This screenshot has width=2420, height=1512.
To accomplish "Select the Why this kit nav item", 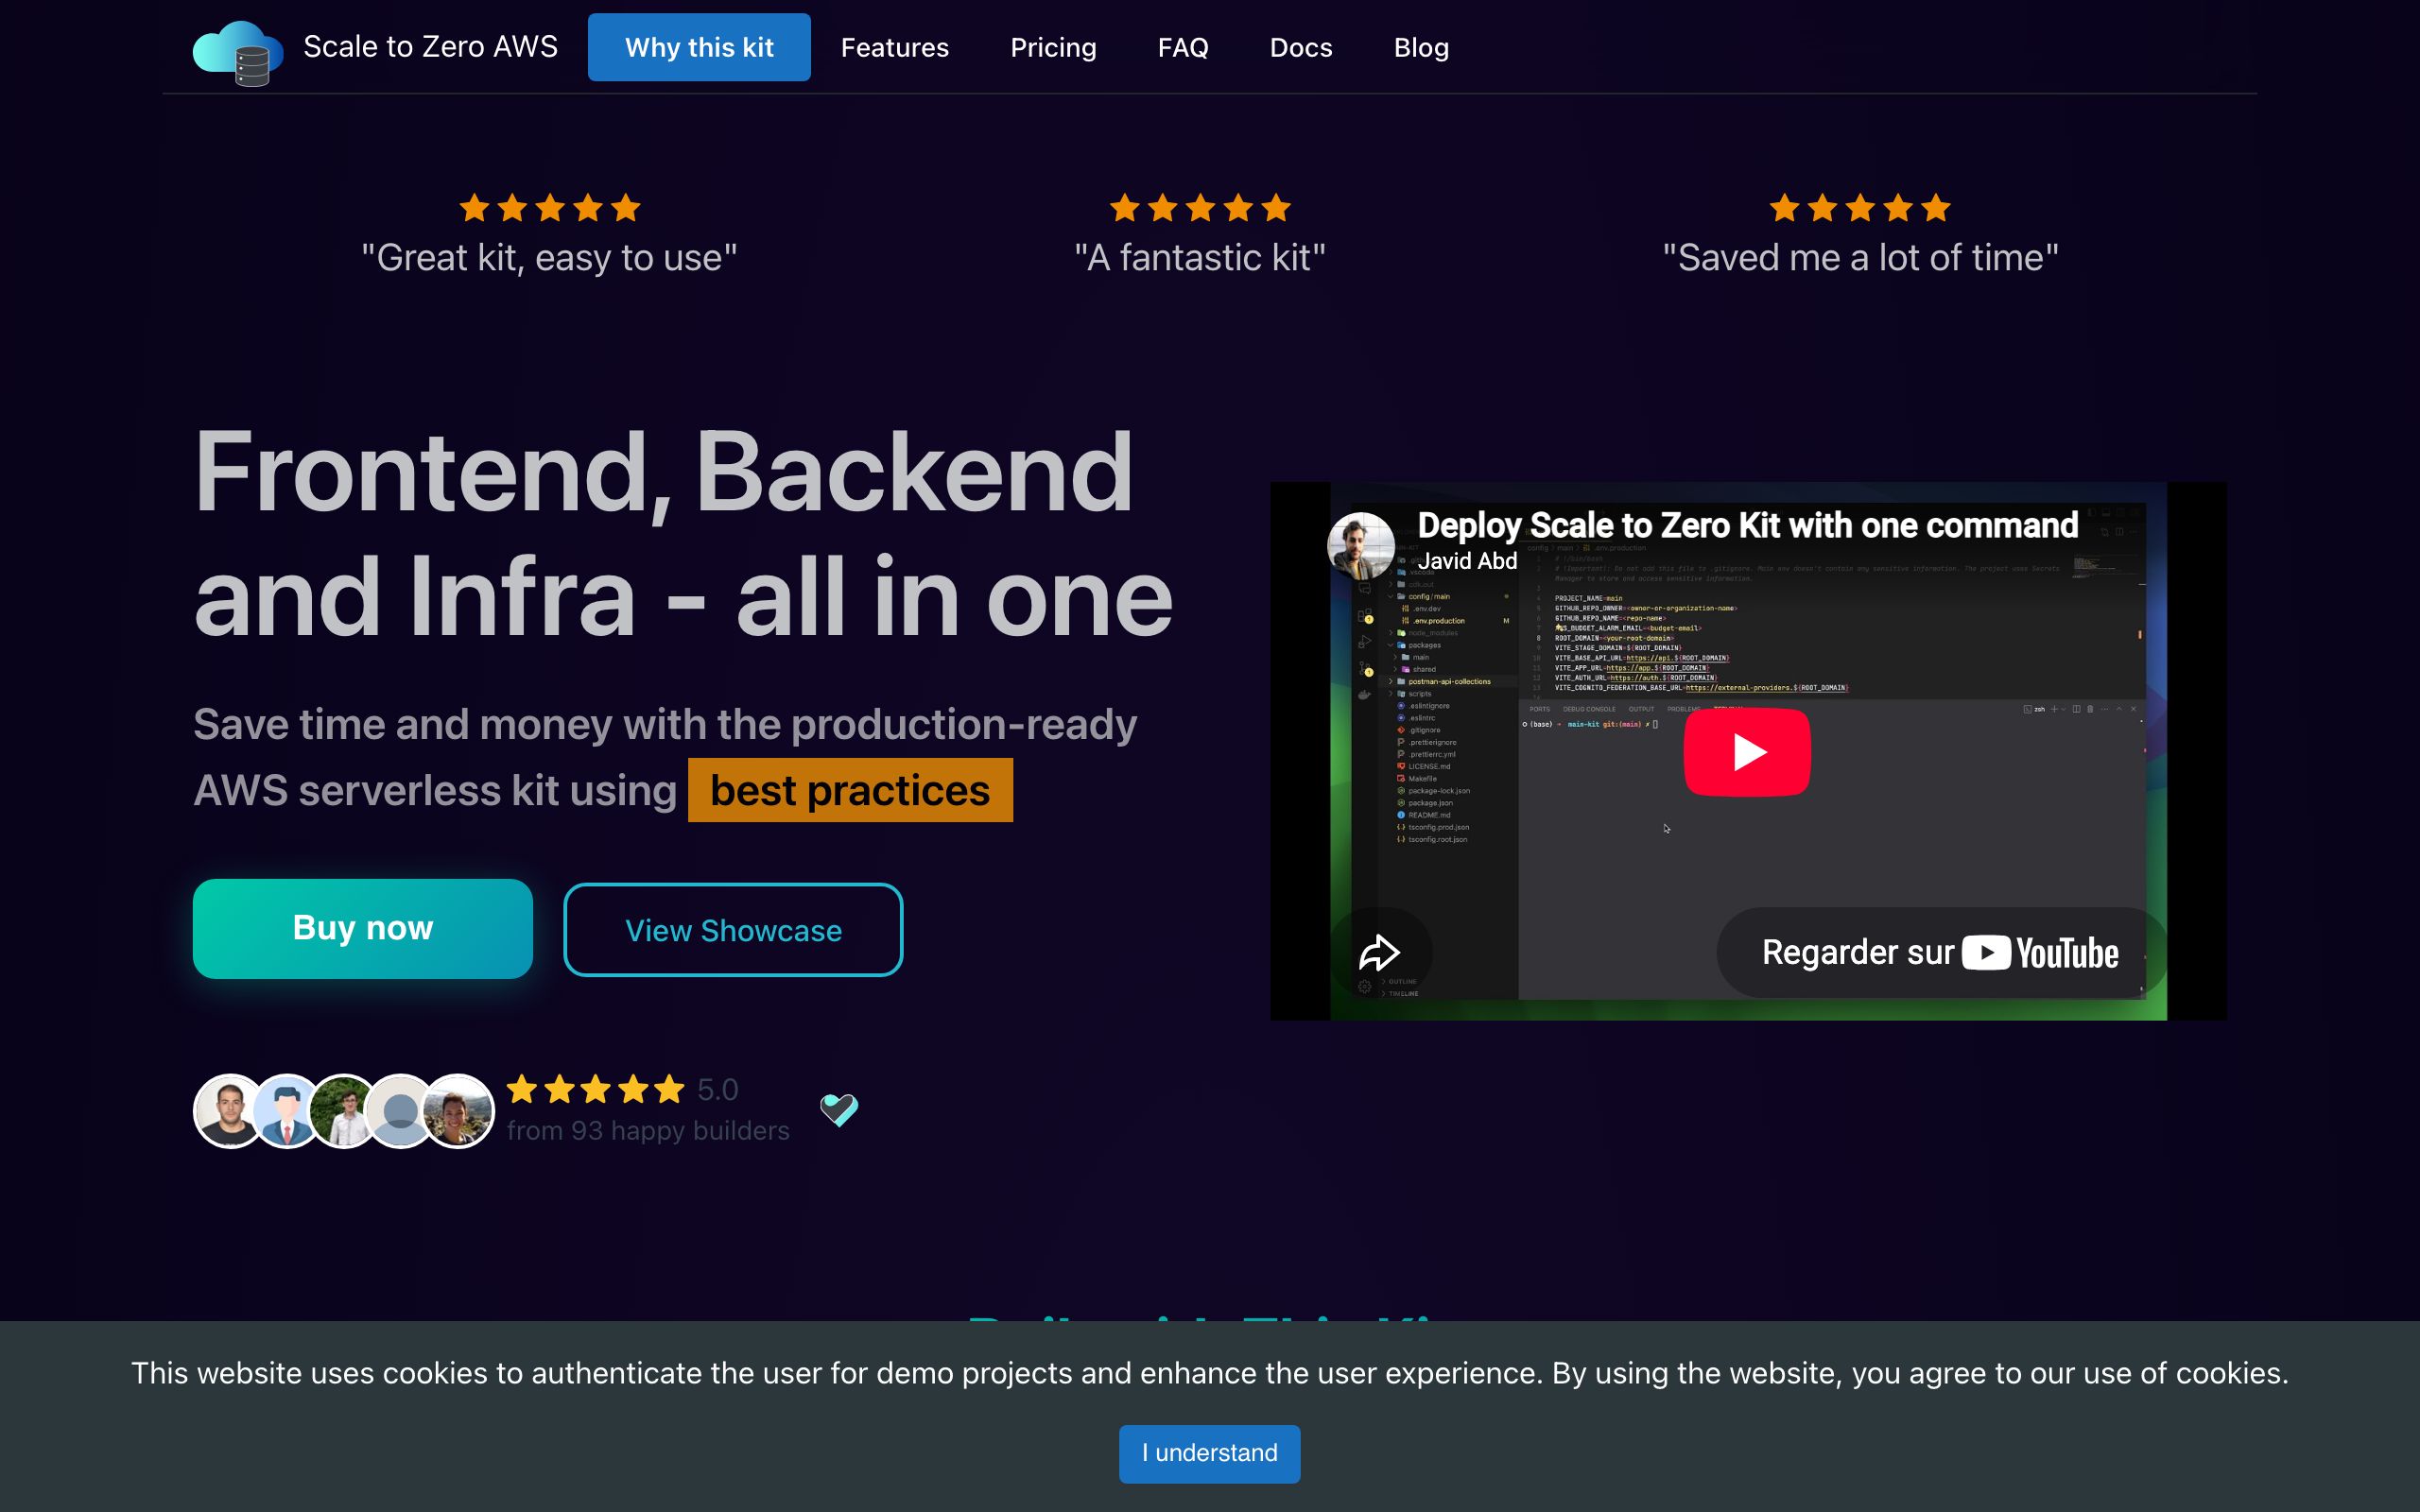I will [699, 47].
